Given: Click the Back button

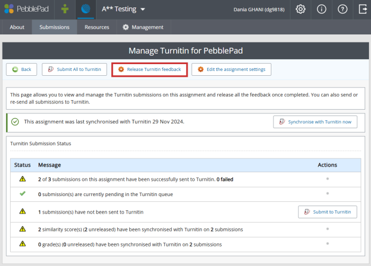Looking at the screenshot, I should [22, 69].
